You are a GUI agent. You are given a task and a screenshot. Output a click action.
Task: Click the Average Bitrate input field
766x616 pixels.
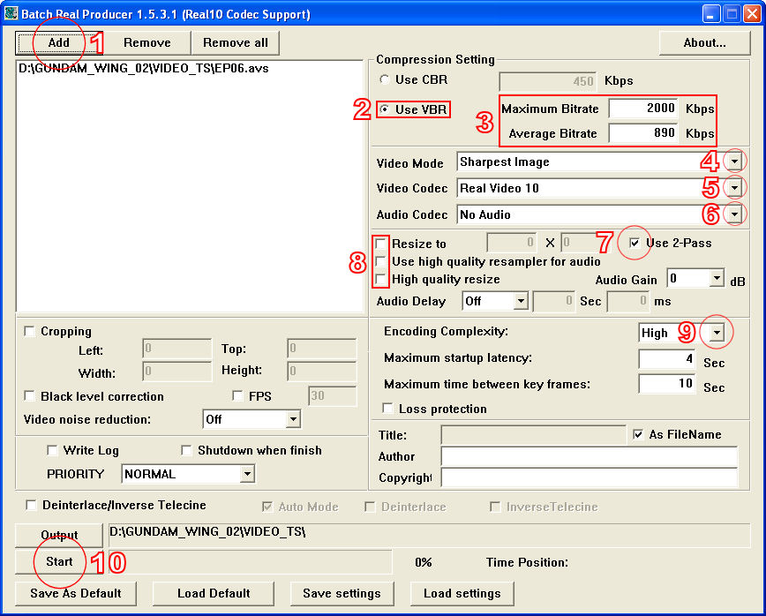643,133
